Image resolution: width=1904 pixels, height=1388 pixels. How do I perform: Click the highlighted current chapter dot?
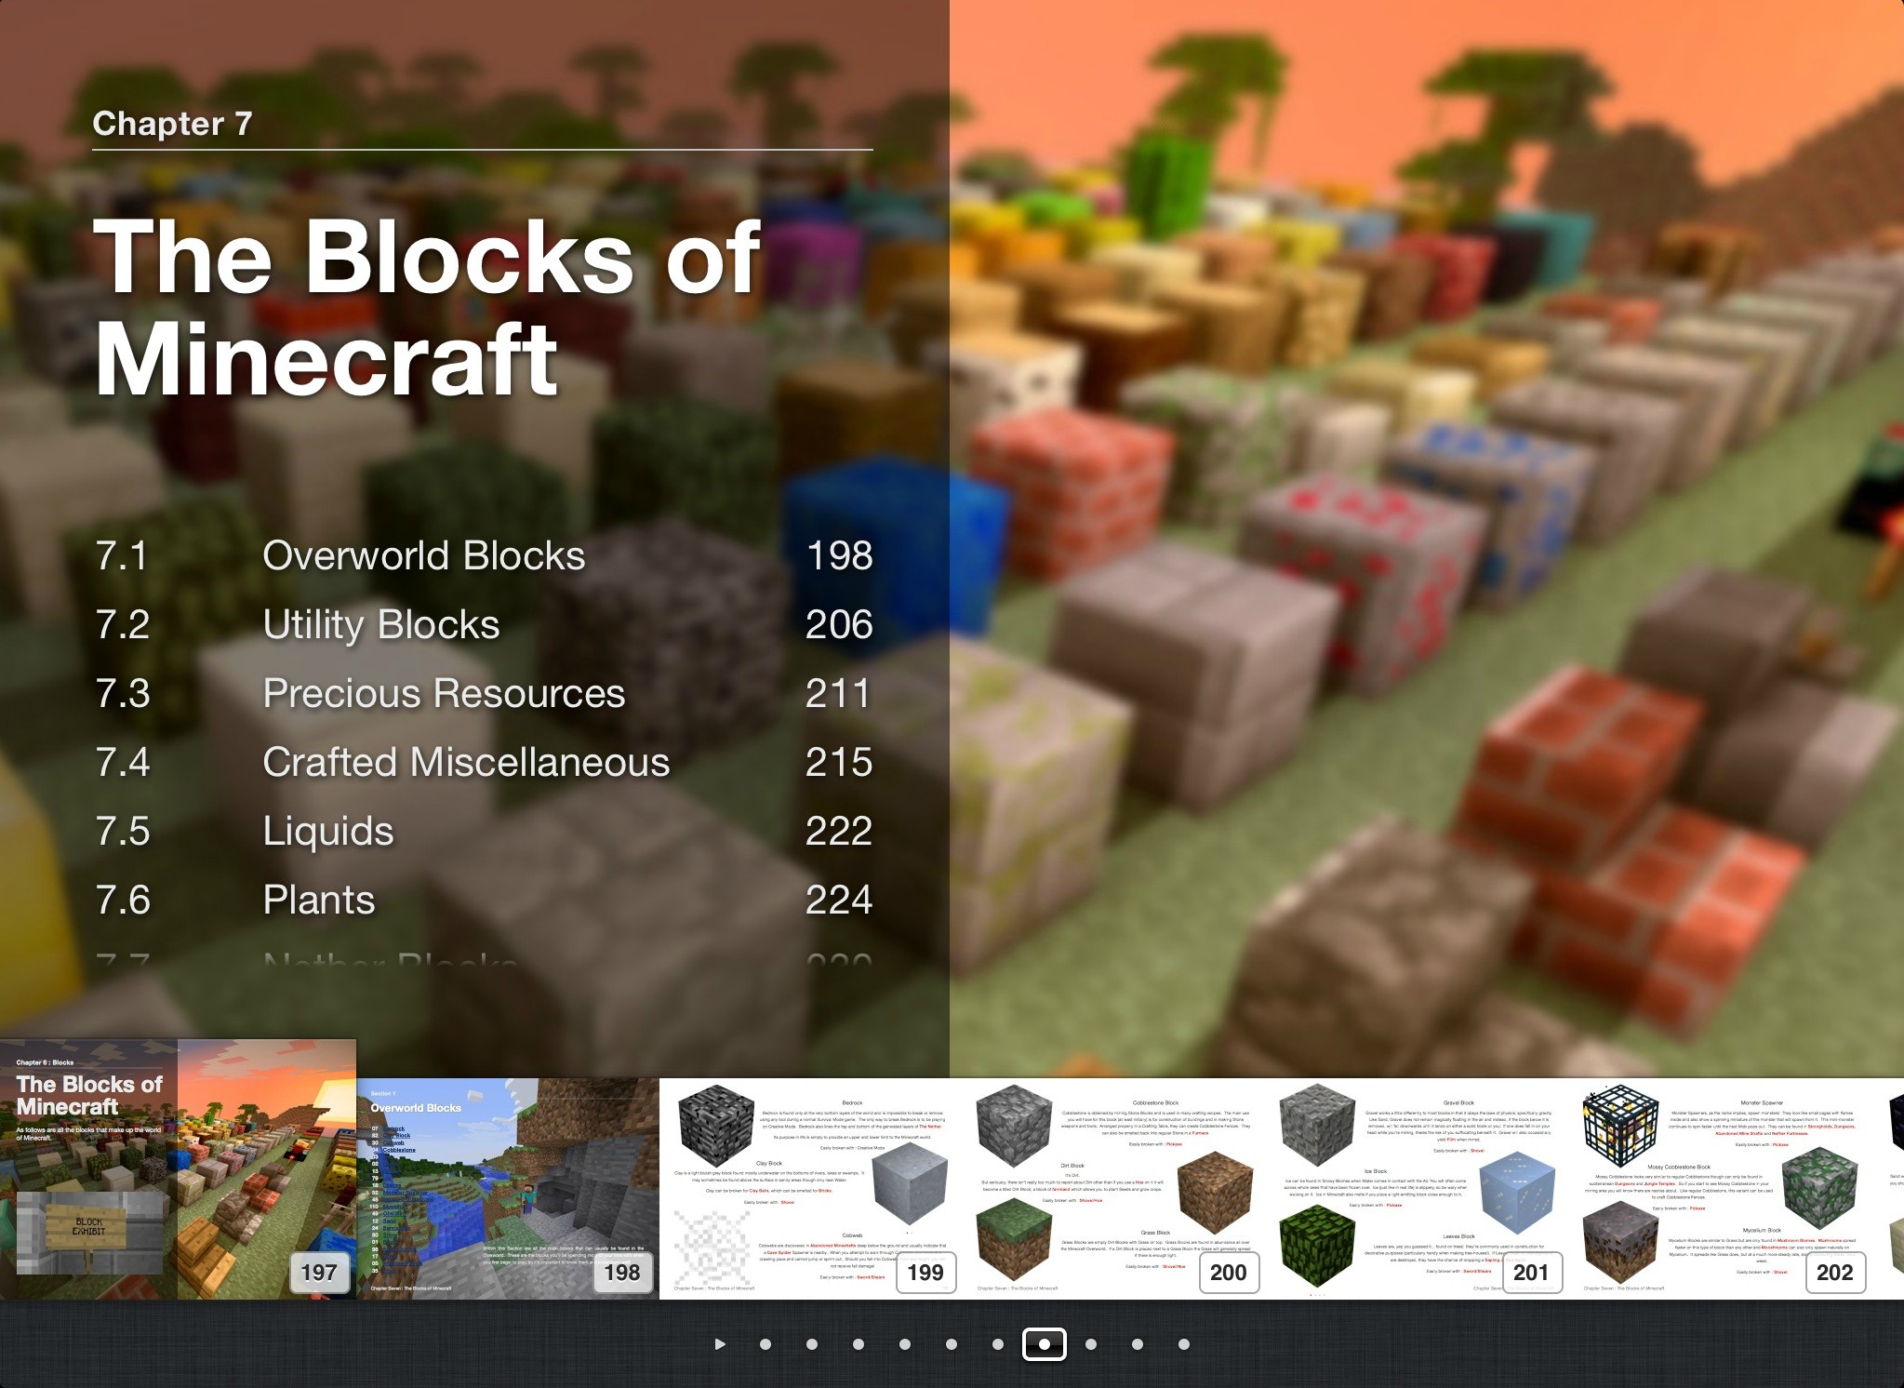tap(1045, 1344)
